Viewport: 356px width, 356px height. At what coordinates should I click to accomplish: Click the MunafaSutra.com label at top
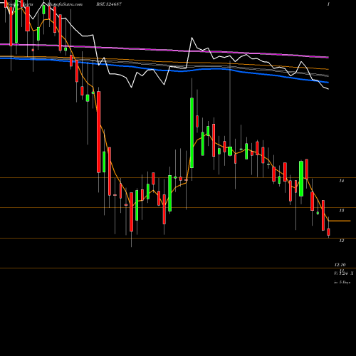[65, 4]
